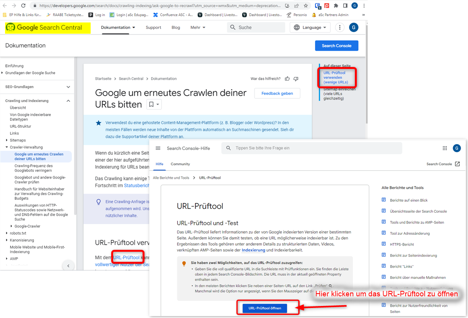Viewport: 468px width, 318px height.
Task: Open the RAABE Ticketsystem bookmark
Action: coord(64,15)
